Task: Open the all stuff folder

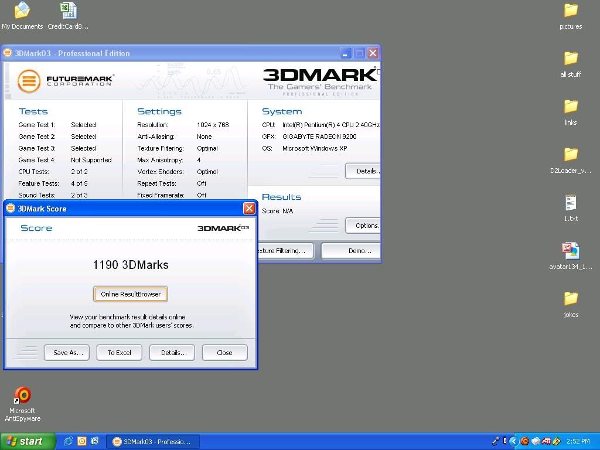Action: click(571, 64)
